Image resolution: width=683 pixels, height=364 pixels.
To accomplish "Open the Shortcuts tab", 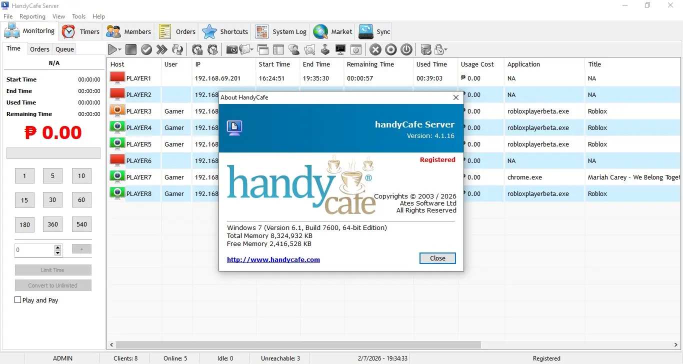I will (225, 31).
